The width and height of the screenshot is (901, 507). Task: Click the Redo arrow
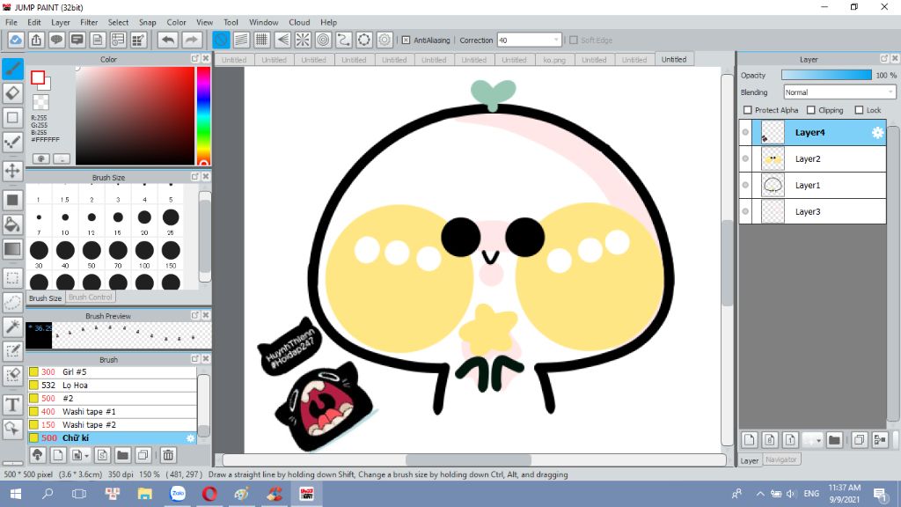pyautogui.click(x=191, y=40)
